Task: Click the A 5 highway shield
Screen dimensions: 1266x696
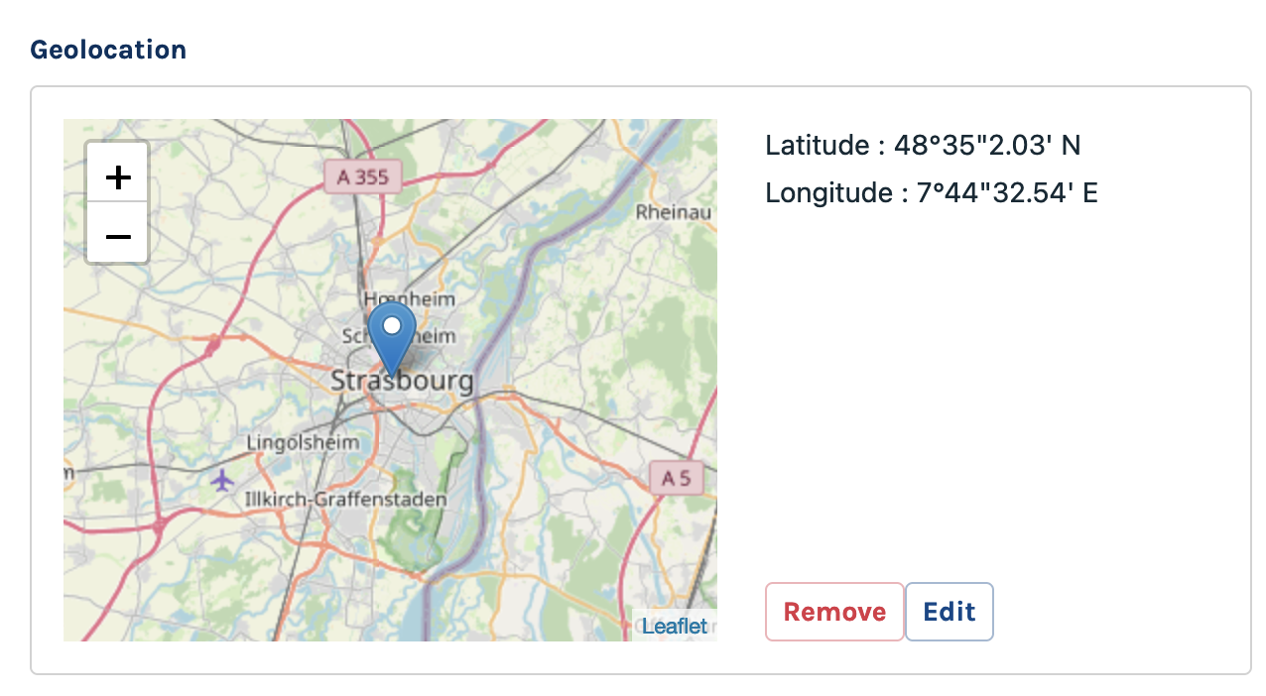Action: click(x=677, y=479)
